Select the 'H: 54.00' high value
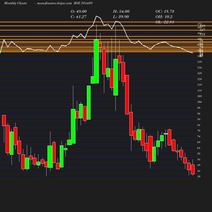This screenshot has width=212, height=212. click(x=121, y=11)
